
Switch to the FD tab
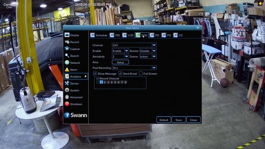tap(166, 35)
